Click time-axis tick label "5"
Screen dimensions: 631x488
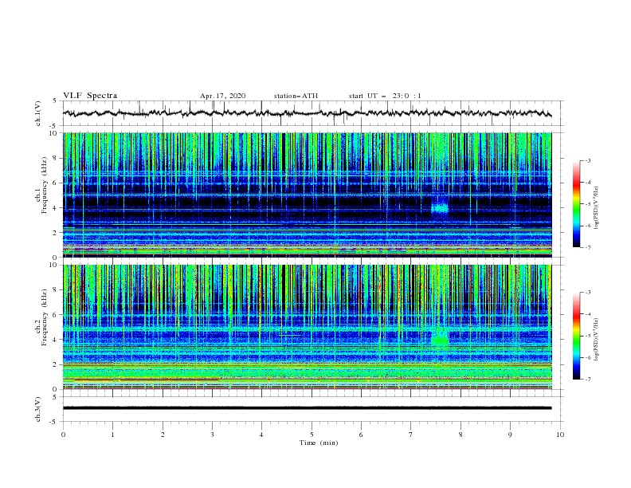click(x=312, y=435)
